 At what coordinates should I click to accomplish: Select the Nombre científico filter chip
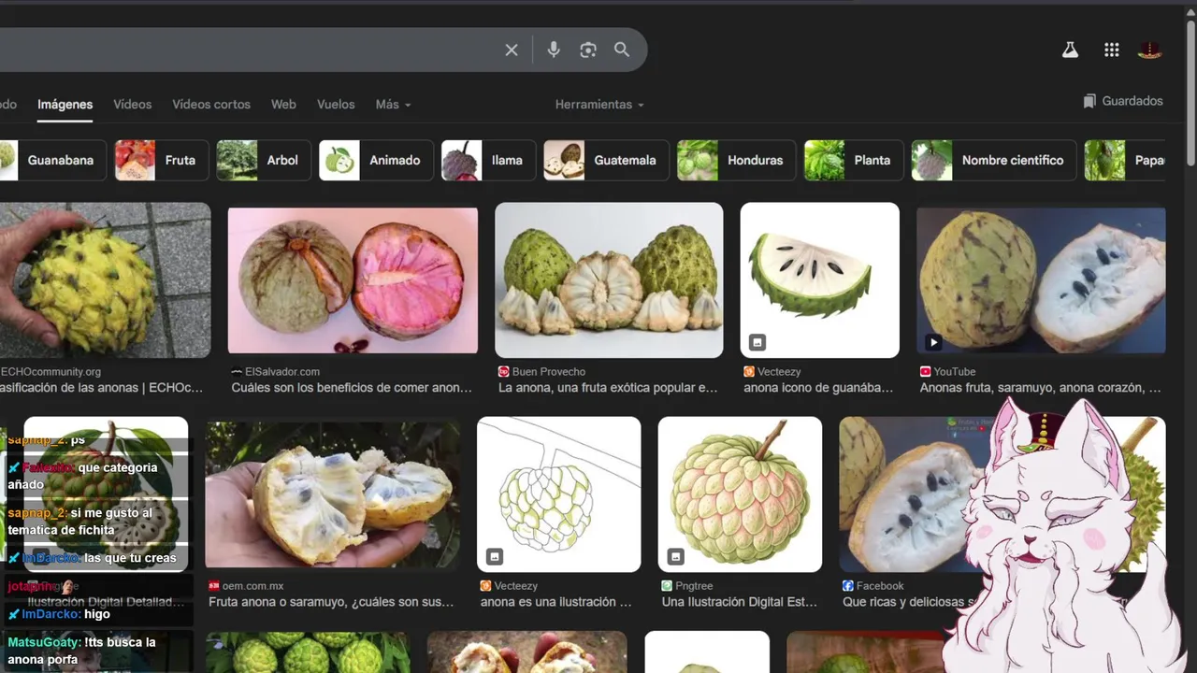993,160
